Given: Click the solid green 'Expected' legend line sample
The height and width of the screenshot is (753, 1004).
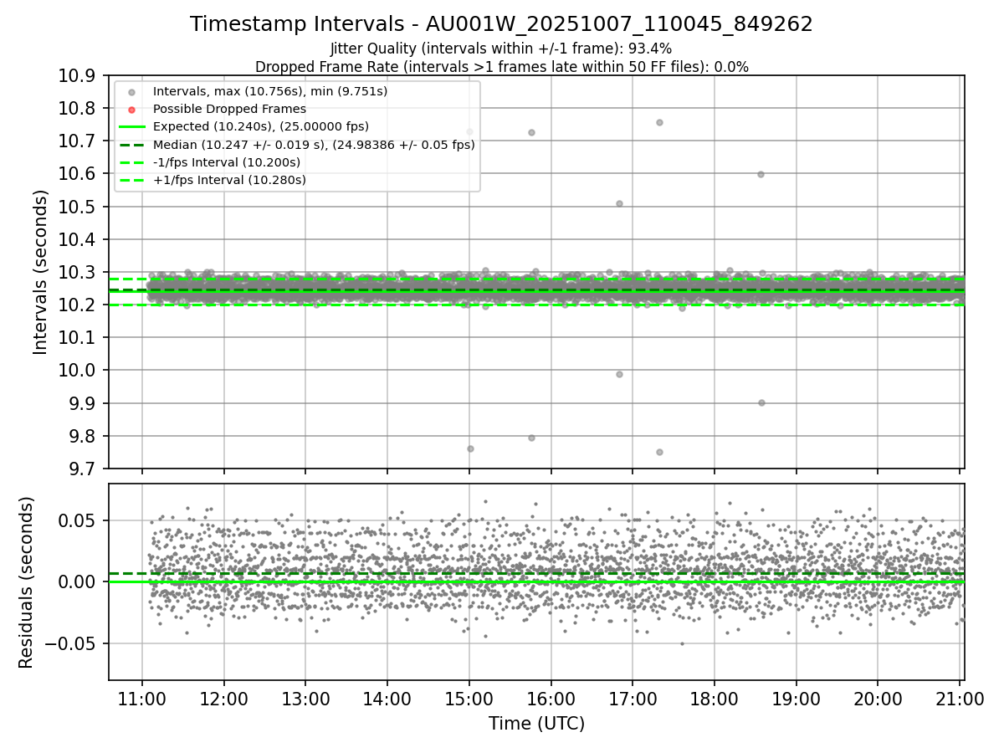Looking at the screenshot, I should (x=131, y=127).
